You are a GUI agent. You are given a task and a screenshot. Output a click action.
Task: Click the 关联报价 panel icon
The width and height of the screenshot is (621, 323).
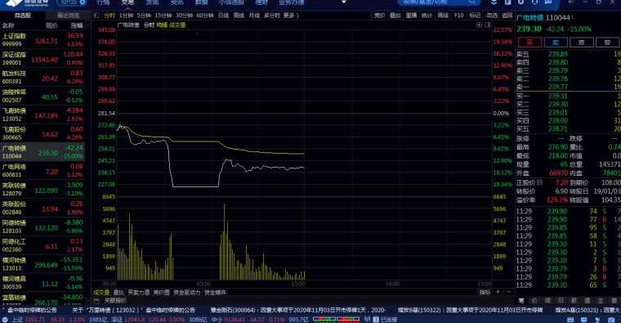point(96,301)
